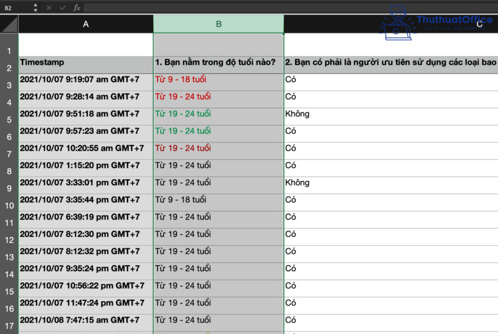Select timestamp 2021/10/07 9:57:23 am GMT+7
This screenshot has height=334, width=498.
[86, 134]
